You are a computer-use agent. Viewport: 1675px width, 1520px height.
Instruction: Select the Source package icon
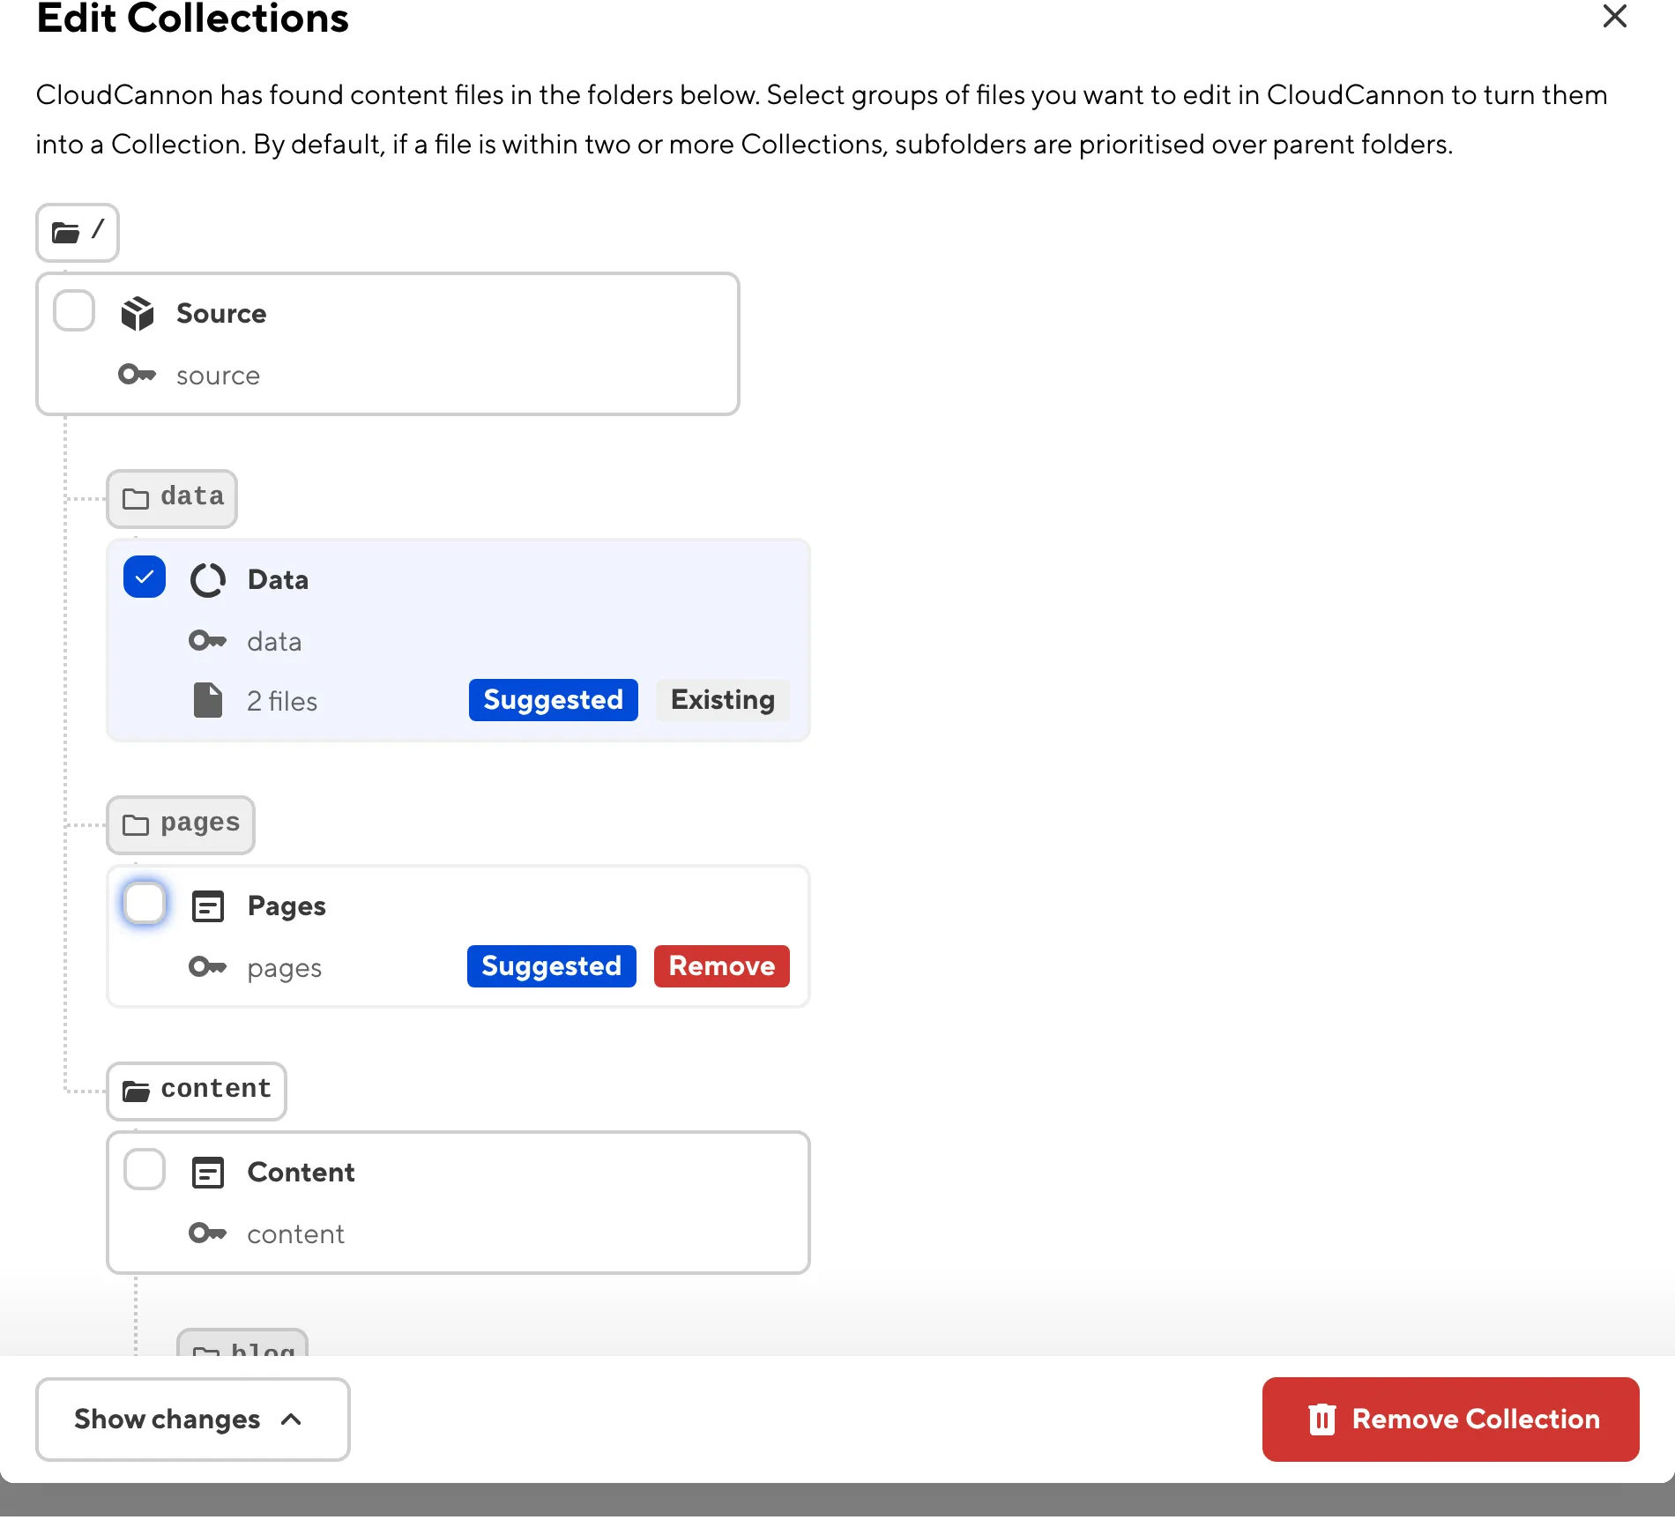pyautogui.click(x=138, y=313)
